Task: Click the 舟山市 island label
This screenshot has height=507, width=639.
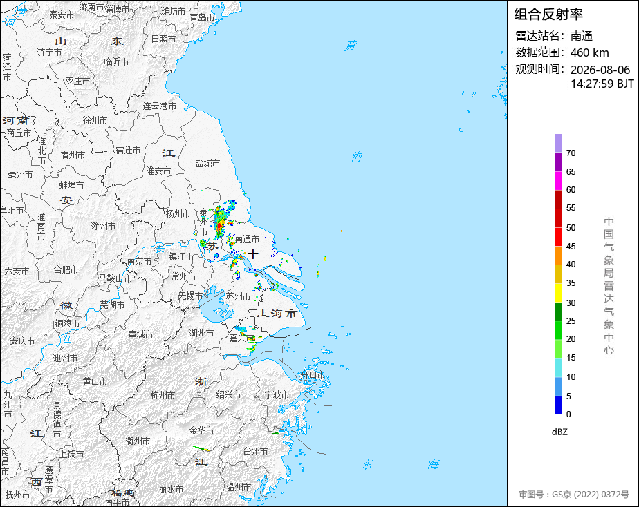Action: 313,374
